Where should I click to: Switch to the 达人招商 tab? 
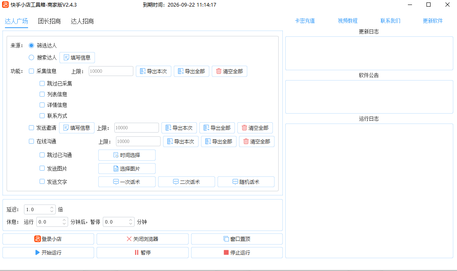[x=82, y=21]
